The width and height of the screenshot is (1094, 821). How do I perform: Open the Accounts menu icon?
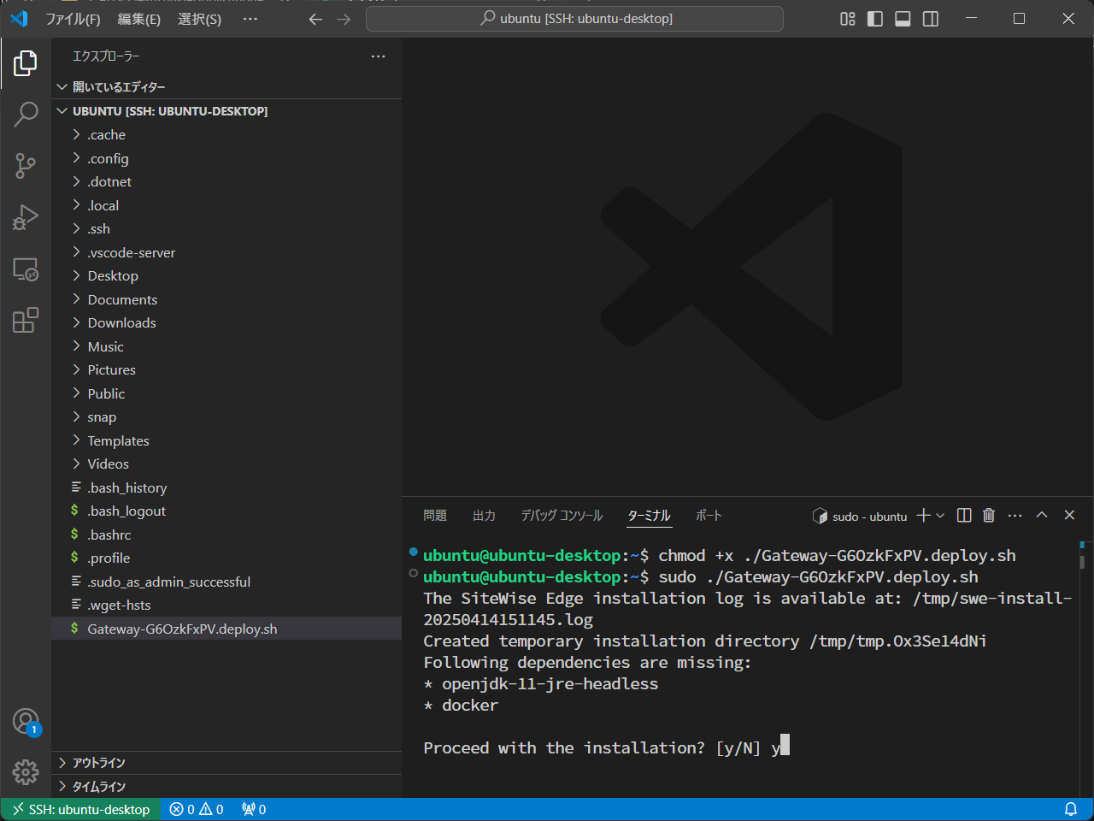(x=26, y=722)
